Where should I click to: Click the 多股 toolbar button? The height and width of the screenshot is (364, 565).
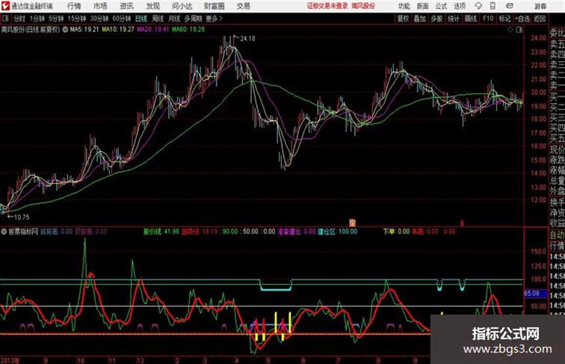(436, 19)
